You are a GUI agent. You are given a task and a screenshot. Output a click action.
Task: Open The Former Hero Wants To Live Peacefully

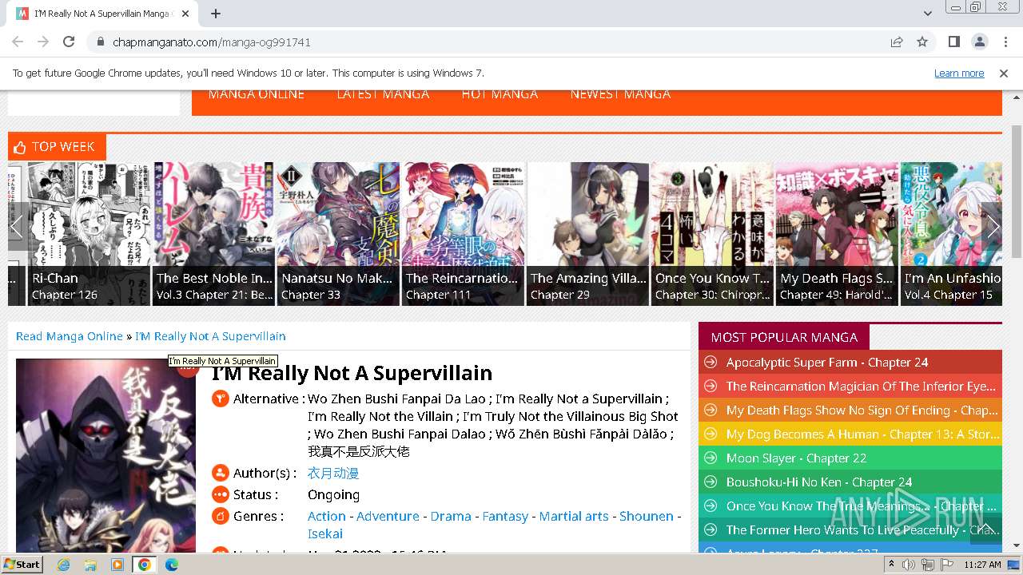862,530
